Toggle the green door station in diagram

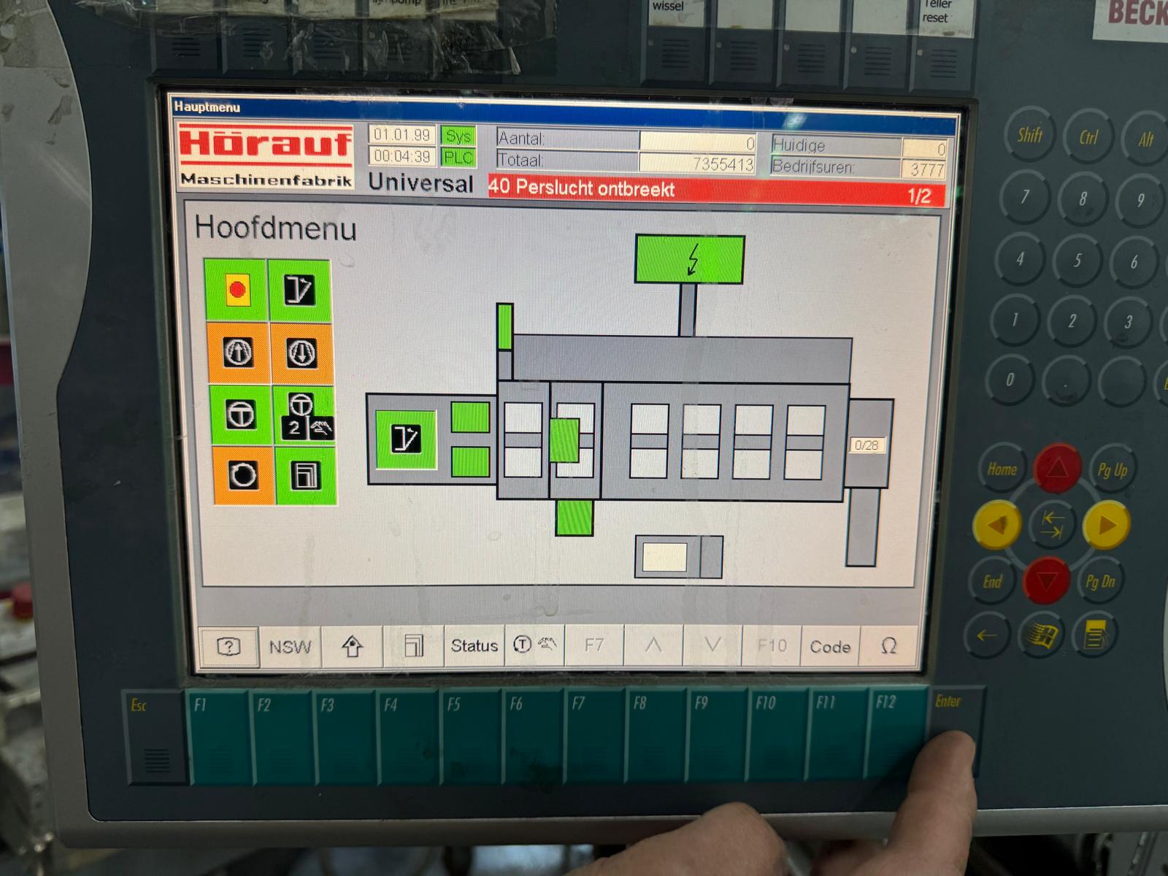(x=406, y=439)
